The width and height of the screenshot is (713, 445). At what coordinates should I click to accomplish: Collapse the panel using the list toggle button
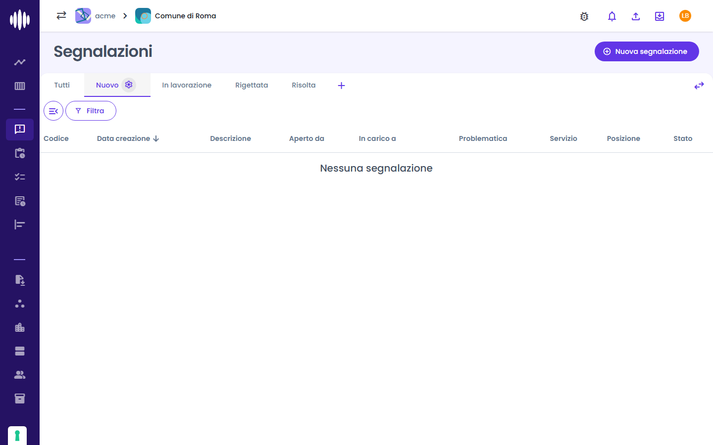coord(53,111)
